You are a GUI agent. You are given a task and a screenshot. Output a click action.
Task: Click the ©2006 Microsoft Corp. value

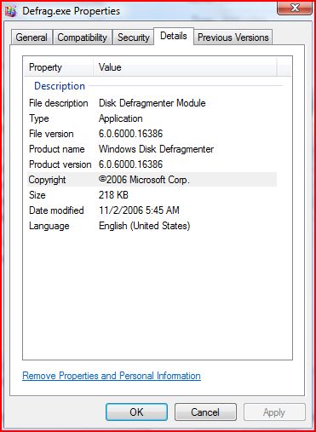coord(144,180)
